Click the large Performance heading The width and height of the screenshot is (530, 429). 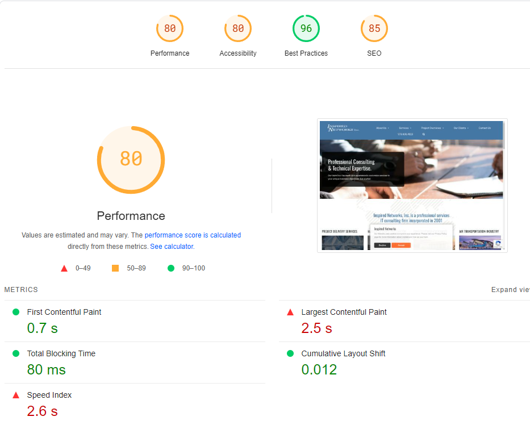(131, 216)
